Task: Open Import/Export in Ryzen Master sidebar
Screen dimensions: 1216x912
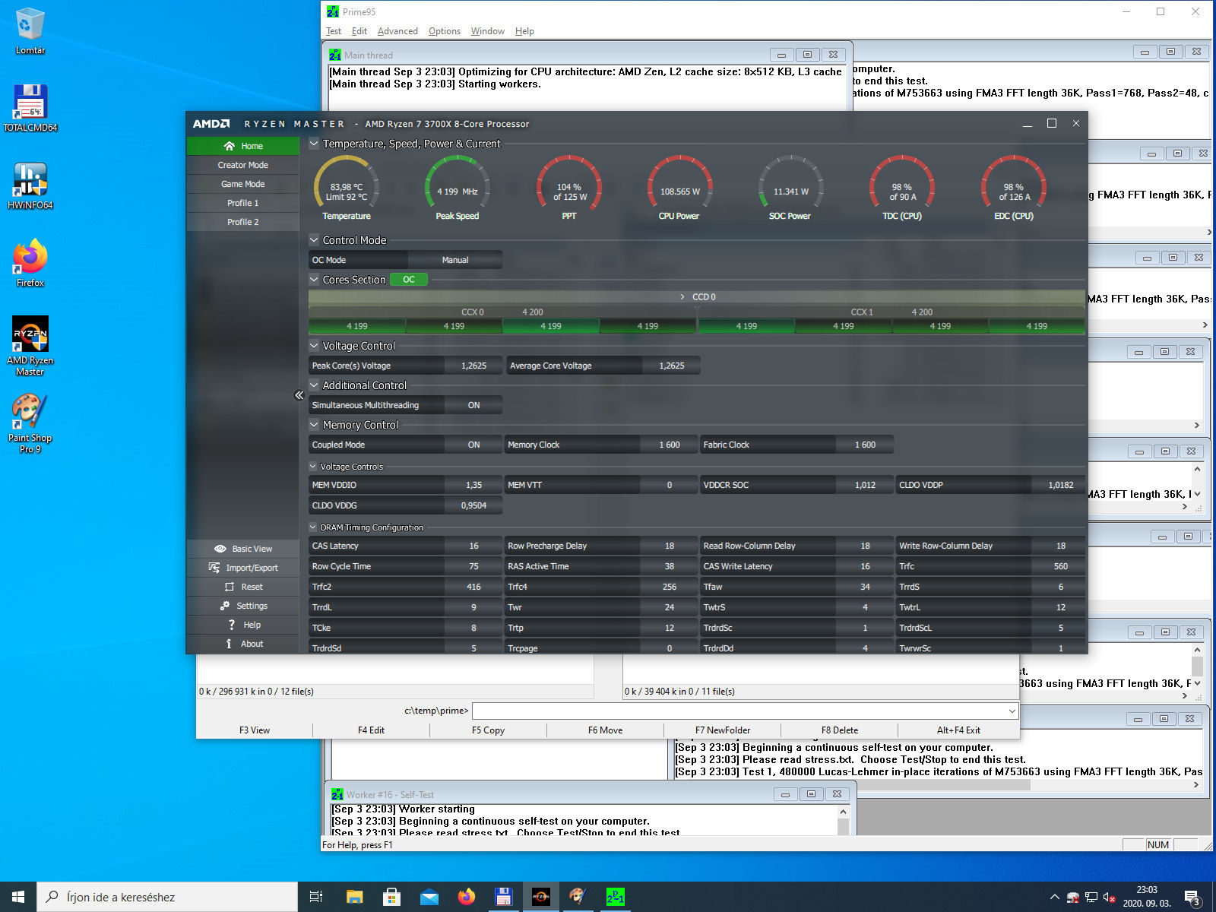Action: 243,568
